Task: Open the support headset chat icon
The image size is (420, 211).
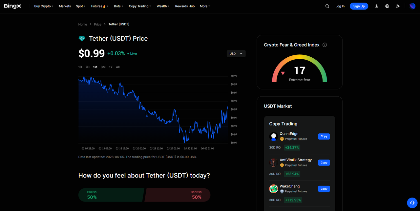Action: coord(412,203)
